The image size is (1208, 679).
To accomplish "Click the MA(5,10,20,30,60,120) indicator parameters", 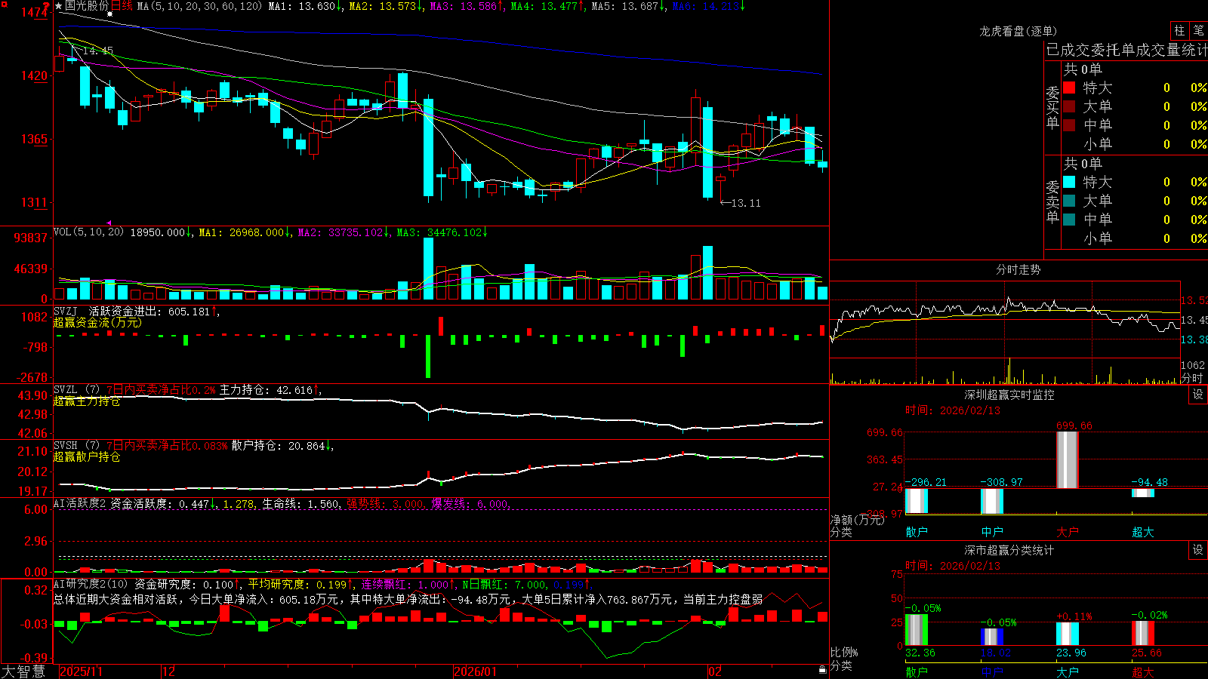I will coord(199,6).
